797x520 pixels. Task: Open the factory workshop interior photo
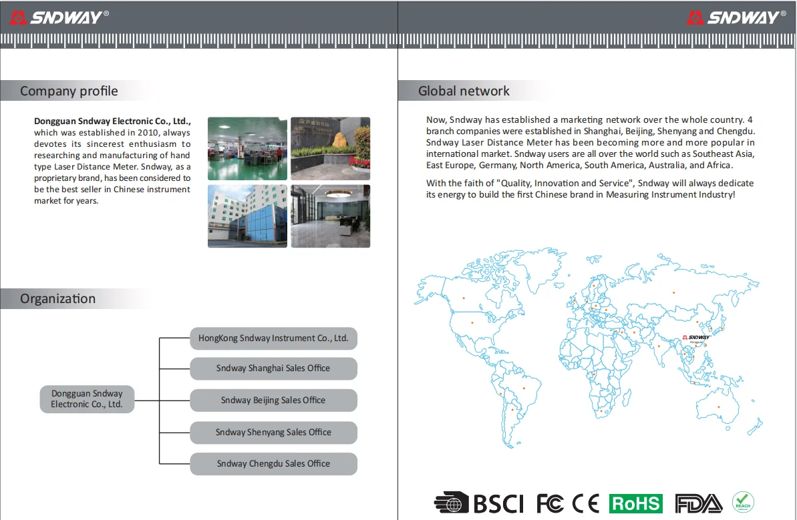[x=248, y=149]
